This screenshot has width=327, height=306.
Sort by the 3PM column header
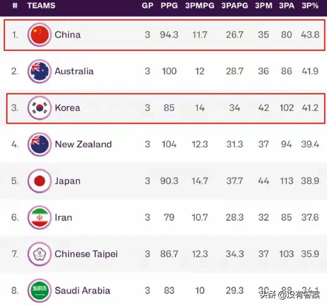[264, 6]
